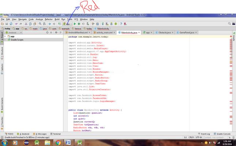Viewport: 236px width, 146px height.
Task: Click the Find magnifier icon
Action: tap(40, 24)
